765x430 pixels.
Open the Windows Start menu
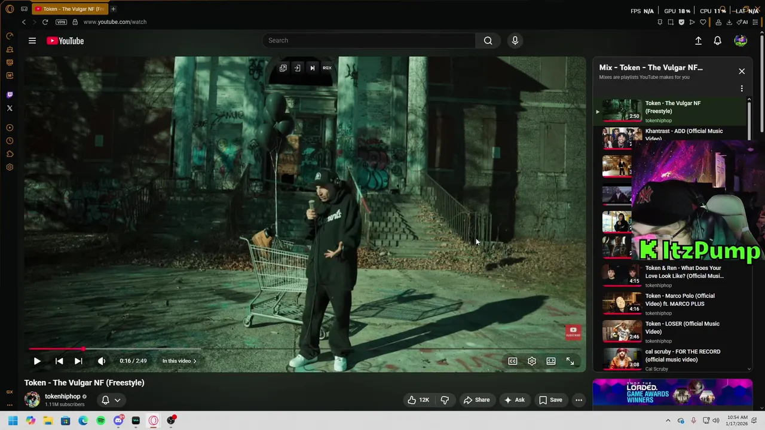(13, 420)
